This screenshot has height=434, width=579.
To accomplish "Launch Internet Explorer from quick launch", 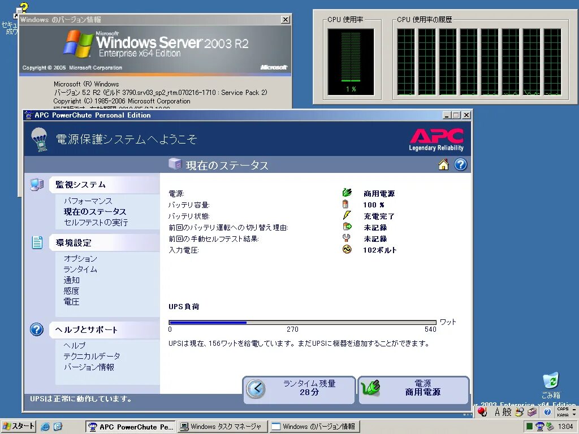I will point(45,427).
